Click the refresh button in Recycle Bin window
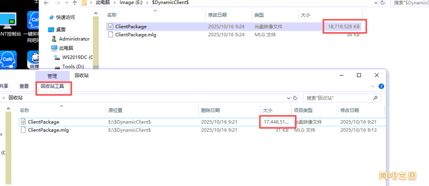The width and height of the screenshot is (429, 186). tap(295, 98)
